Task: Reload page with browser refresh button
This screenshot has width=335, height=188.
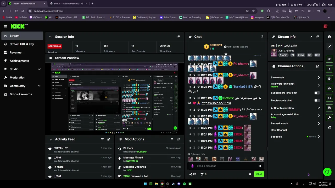Action: coord(16,11)
